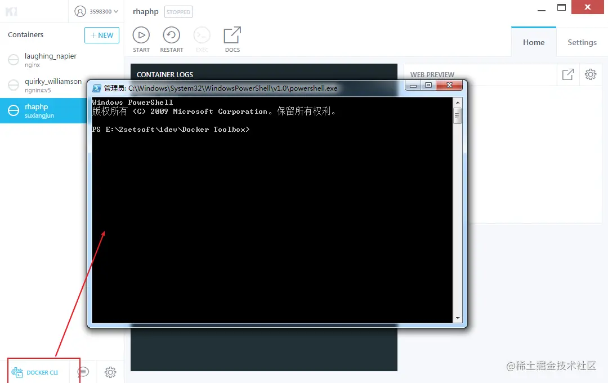
Task: Minimize the PowerShell window
Action: (x=413, y=86)
